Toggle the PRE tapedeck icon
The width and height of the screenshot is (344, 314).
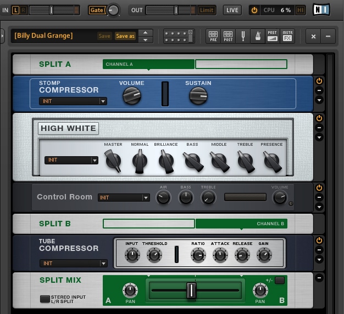(213, 36)
